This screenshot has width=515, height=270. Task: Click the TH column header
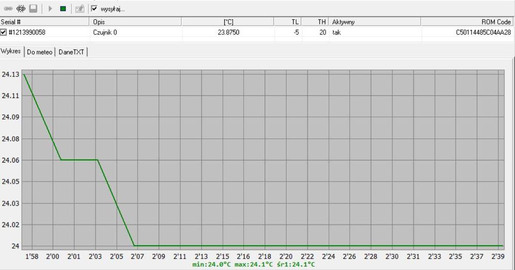point(315,22)
